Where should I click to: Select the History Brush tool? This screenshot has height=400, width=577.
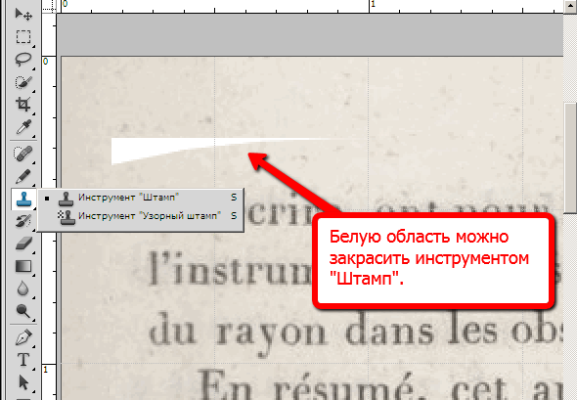pos(23,221)
